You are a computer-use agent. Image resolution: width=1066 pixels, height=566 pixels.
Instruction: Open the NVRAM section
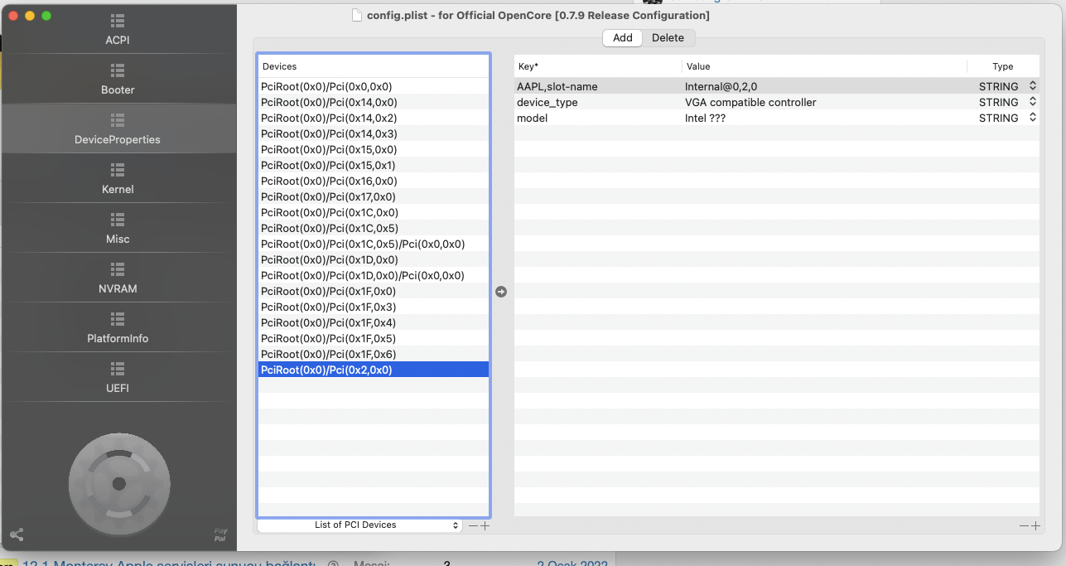118,278
